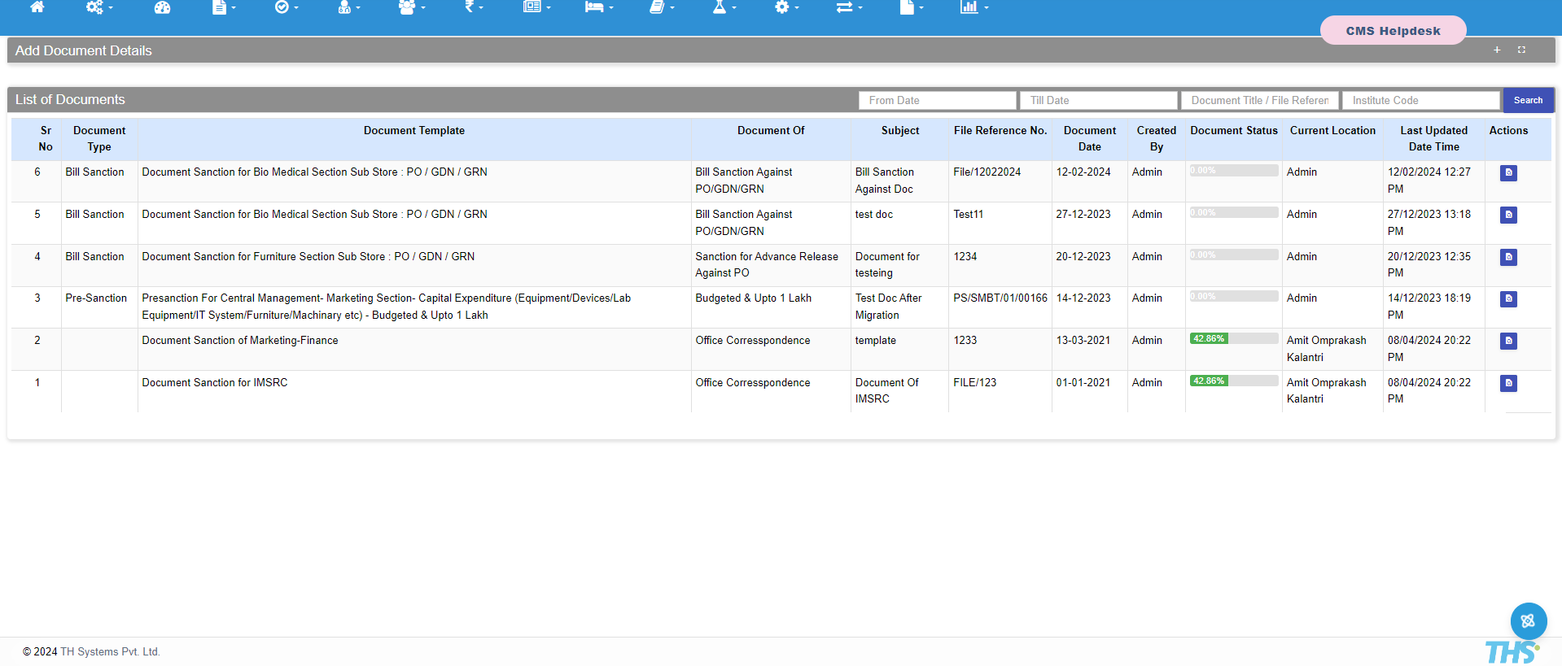Open the bed icon dropdown menu
This screenshot has height=666, width=1562.
(598, 7)
